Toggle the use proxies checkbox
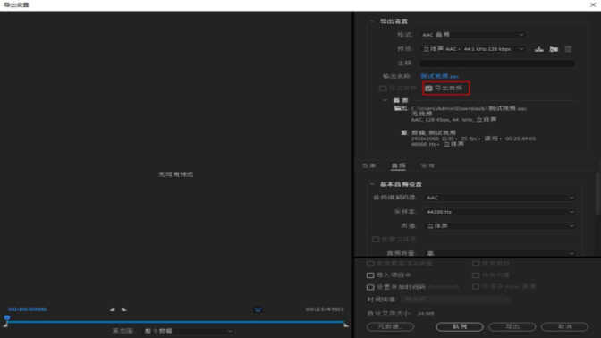This screenshot has width=601, height=338. [x=476, y=275]
